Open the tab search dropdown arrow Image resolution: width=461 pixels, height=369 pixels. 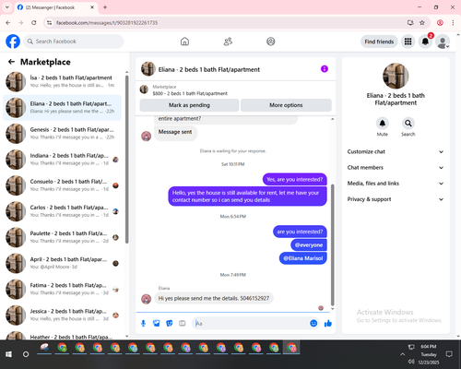point(7,7)
